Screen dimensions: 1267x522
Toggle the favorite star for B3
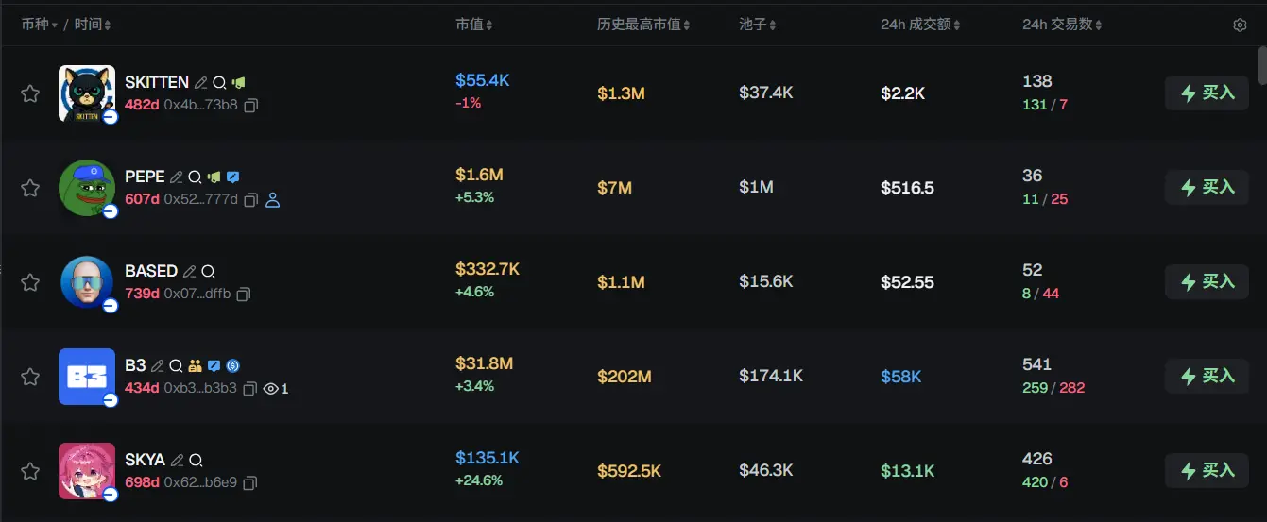pos(30,377)
